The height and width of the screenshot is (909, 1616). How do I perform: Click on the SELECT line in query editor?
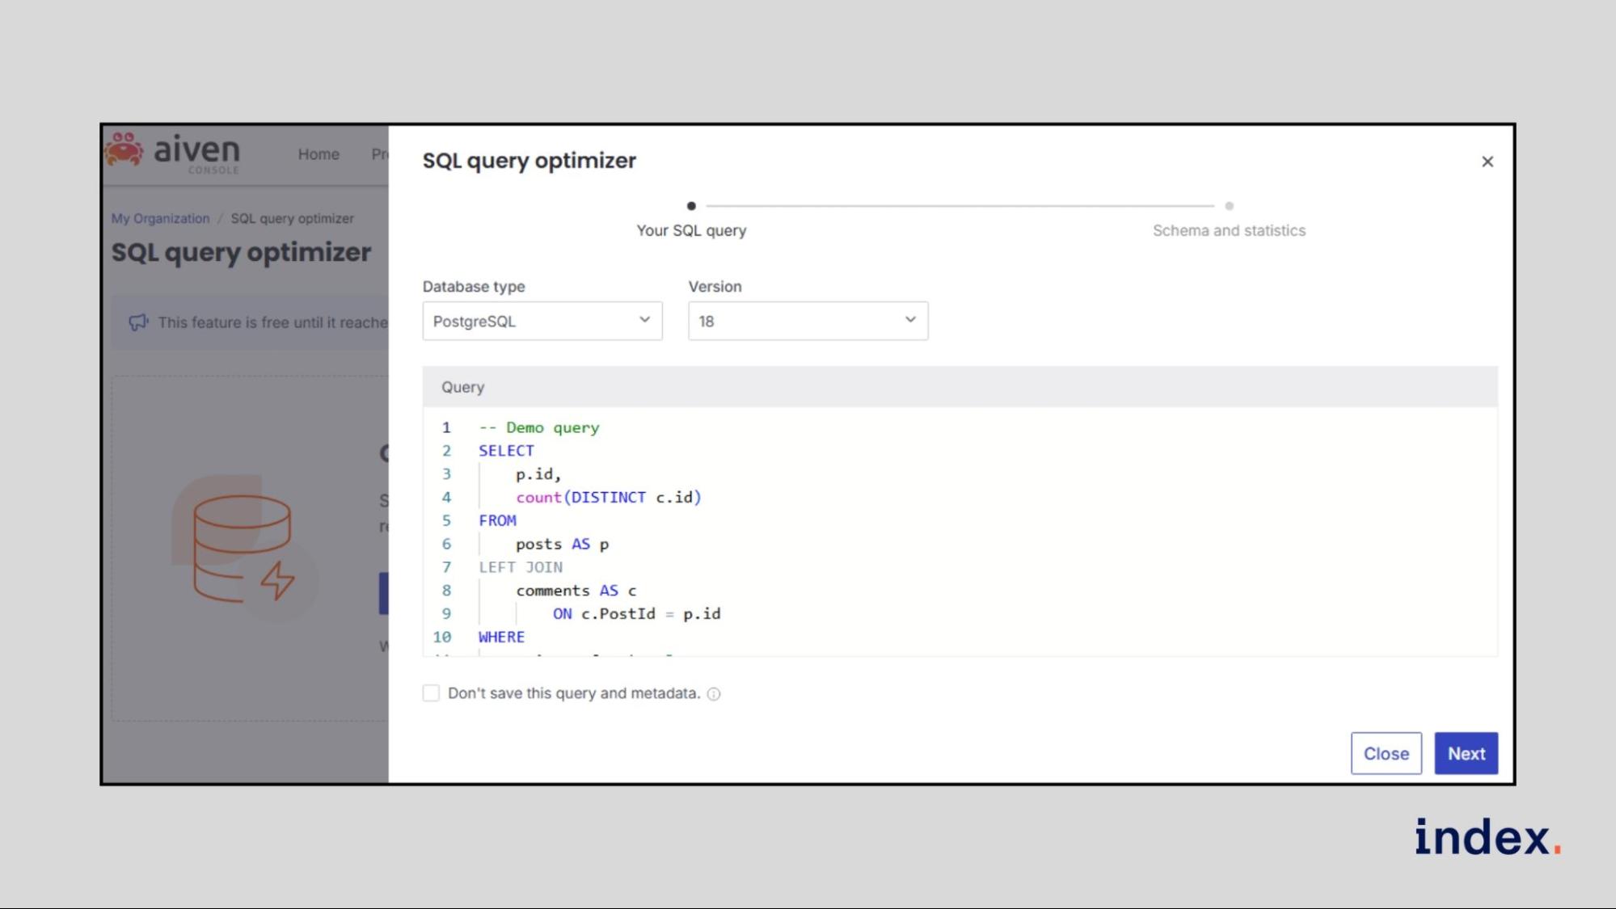(506, 451)
